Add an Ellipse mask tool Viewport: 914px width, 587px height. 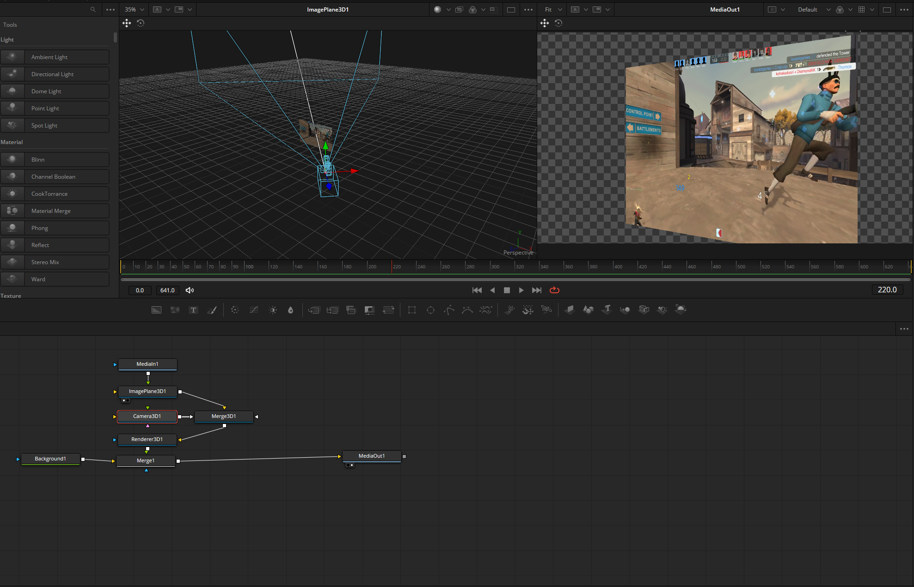pos(430,310)
